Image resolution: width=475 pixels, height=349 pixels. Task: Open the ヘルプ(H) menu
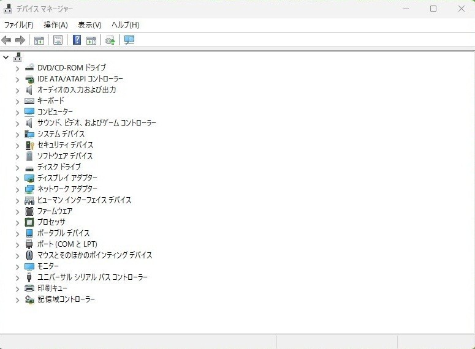(x=126, y=25)
